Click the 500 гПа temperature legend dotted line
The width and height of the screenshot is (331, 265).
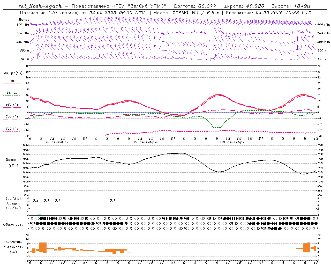point(12,131)
